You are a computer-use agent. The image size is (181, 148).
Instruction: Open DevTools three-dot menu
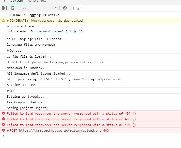tap(5, 1)
